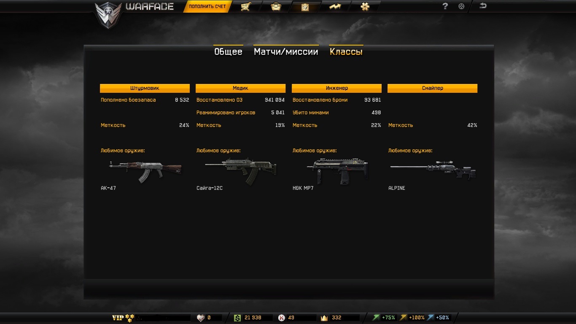The image size is (576, 324).
Task: Click the Восстановлено ОЗ label
Action: (x=219, y=100)
